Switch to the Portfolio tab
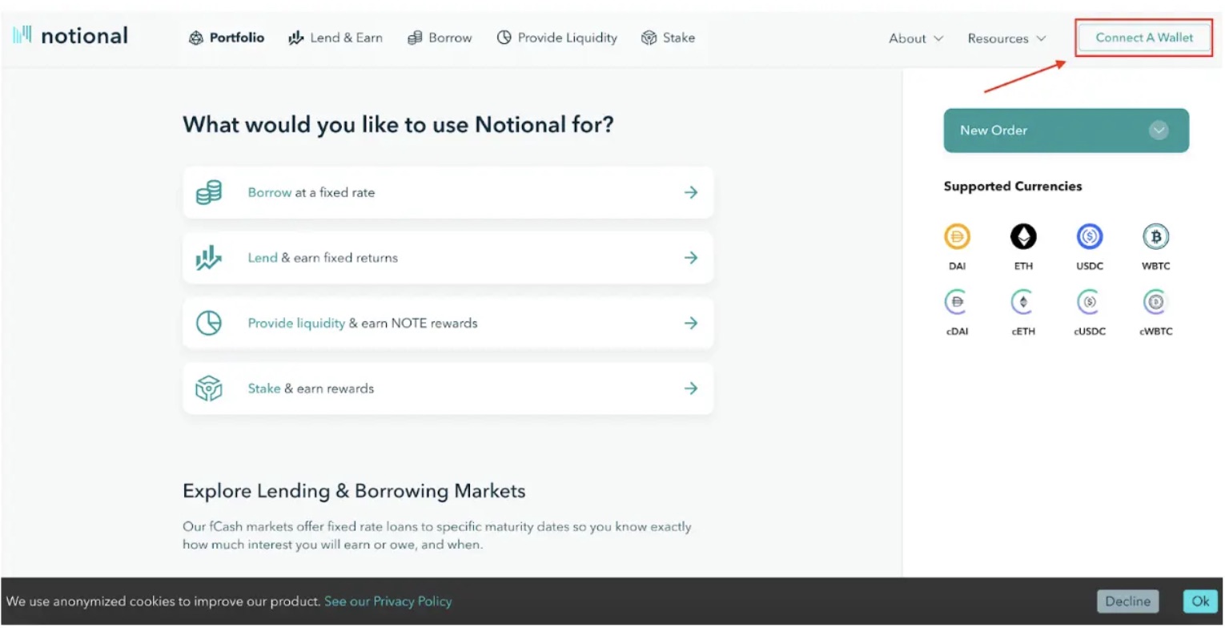Screen dimensions: 1225x628 [227, 37]
